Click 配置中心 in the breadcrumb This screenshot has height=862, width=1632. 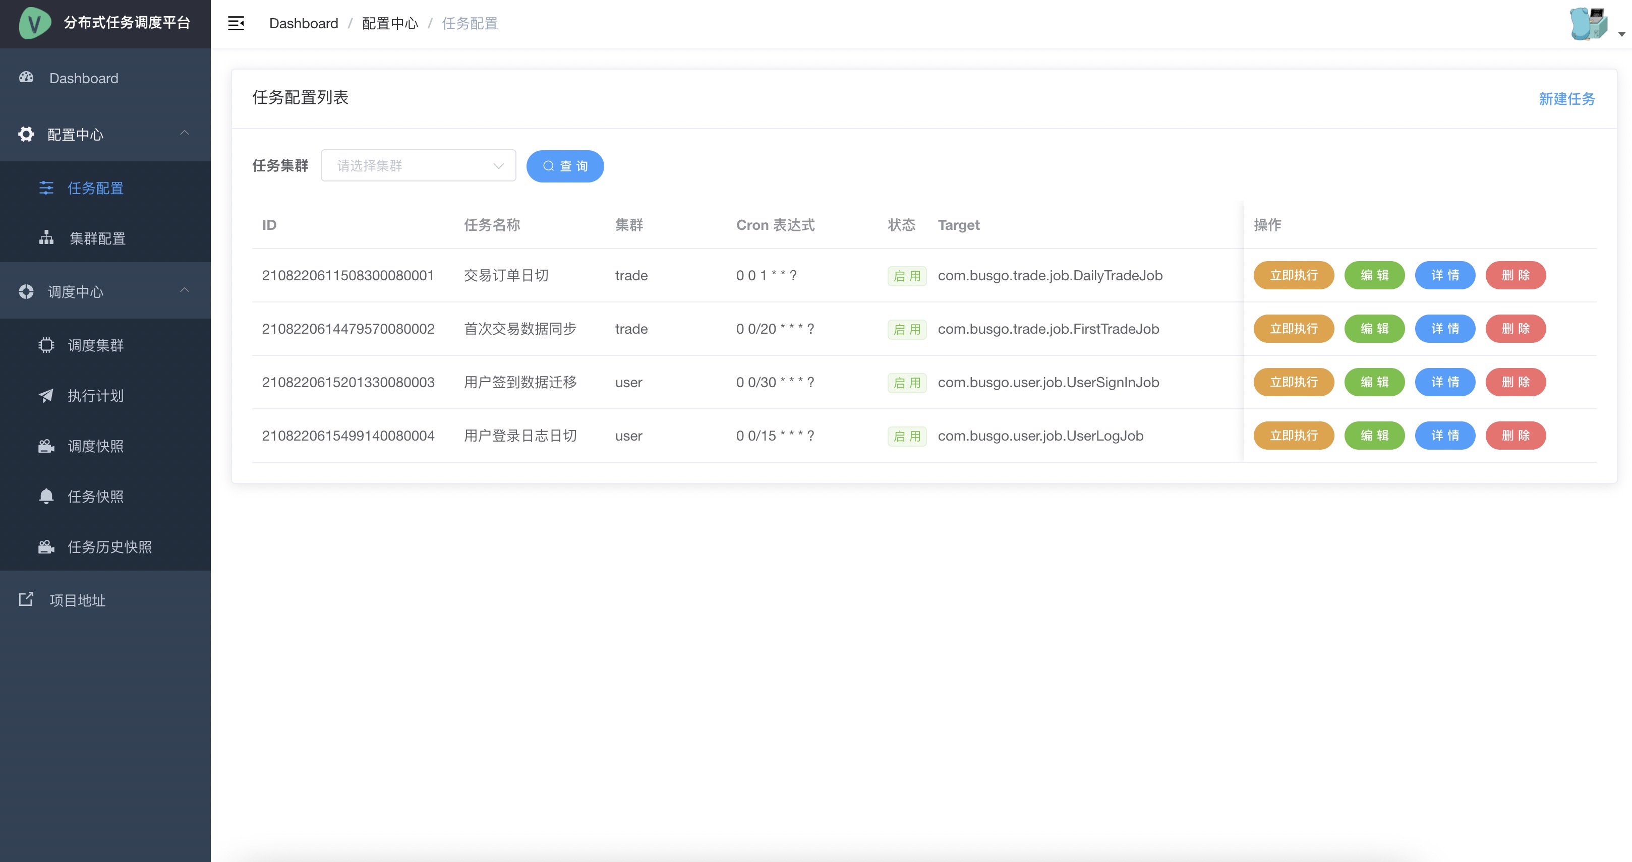(390, 23)
